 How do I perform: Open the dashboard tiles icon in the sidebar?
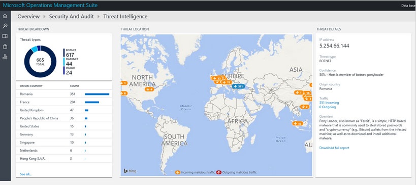(x=5, y=36)
